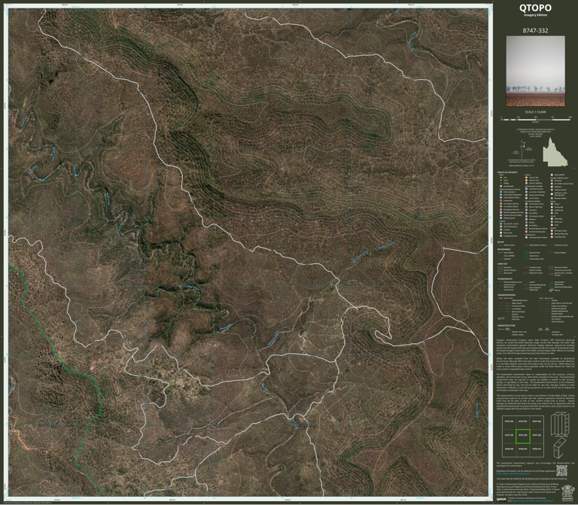Screen dimensions: 578x505
Task: Click the Cemetery legend symbol
Action: (x=526, y=210)
